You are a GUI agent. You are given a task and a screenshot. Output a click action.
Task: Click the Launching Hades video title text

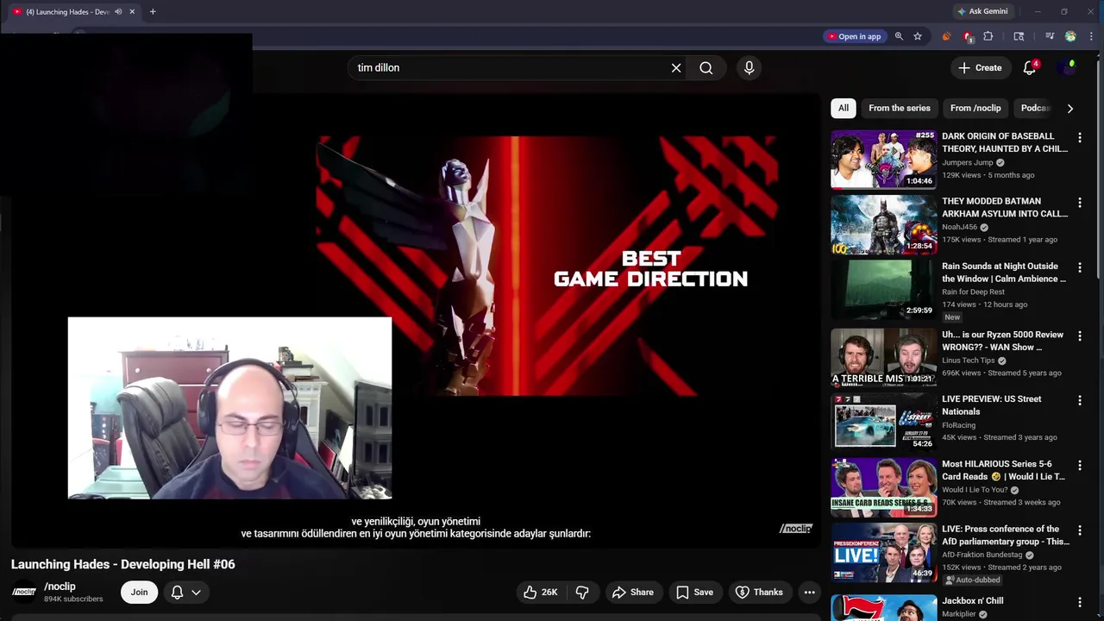[122, 564]
